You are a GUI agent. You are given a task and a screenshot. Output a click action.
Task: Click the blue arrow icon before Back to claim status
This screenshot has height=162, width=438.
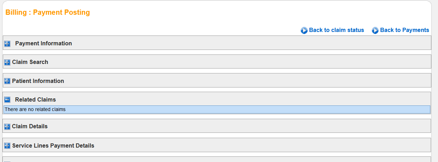click(x=304, y=31)
